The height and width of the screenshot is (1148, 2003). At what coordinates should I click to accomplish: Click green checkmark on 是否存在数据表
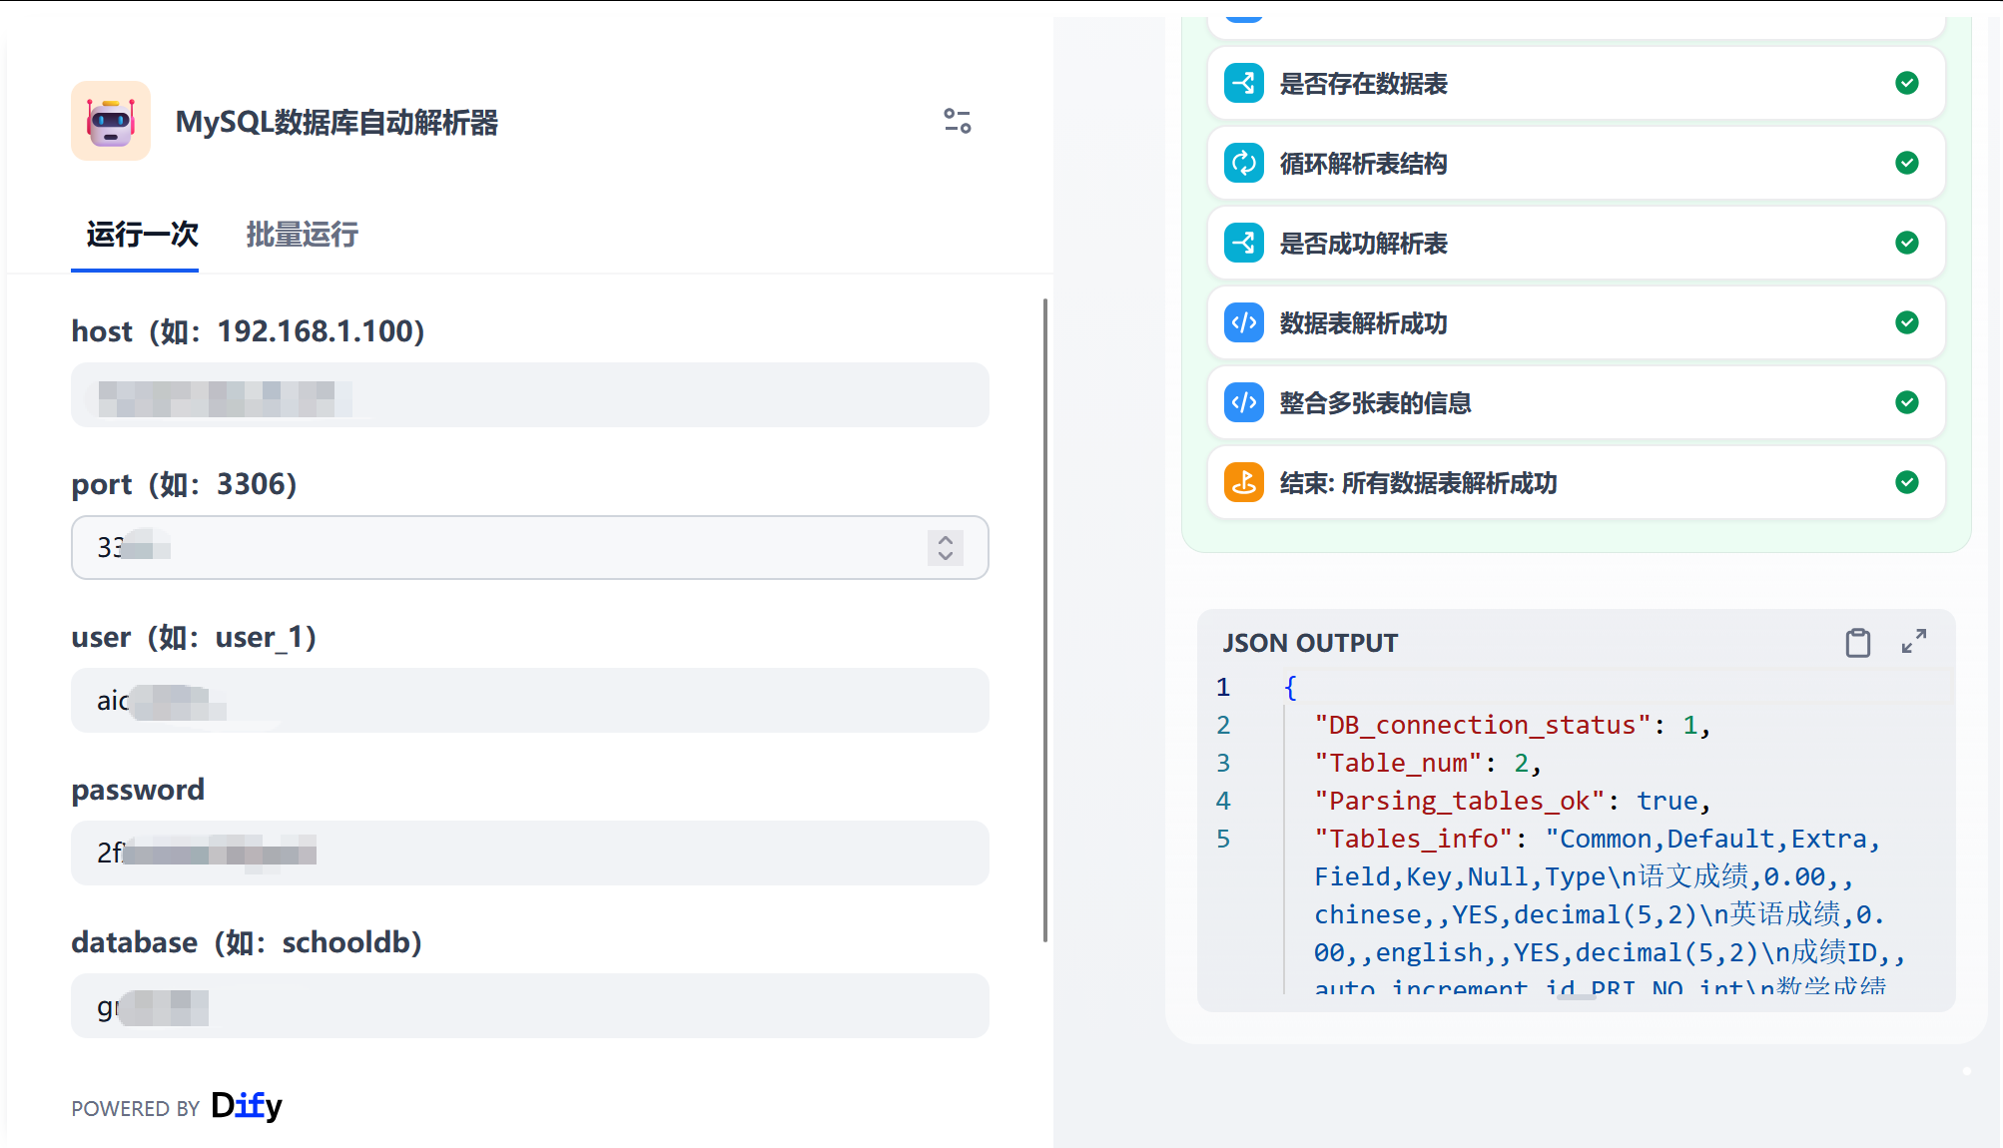tap(1906, 84)
